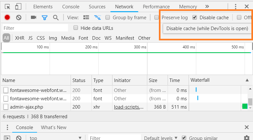Screen dimensions: 253x140
Task: Open the load-scripts initiator link
Action: [129, 107]
